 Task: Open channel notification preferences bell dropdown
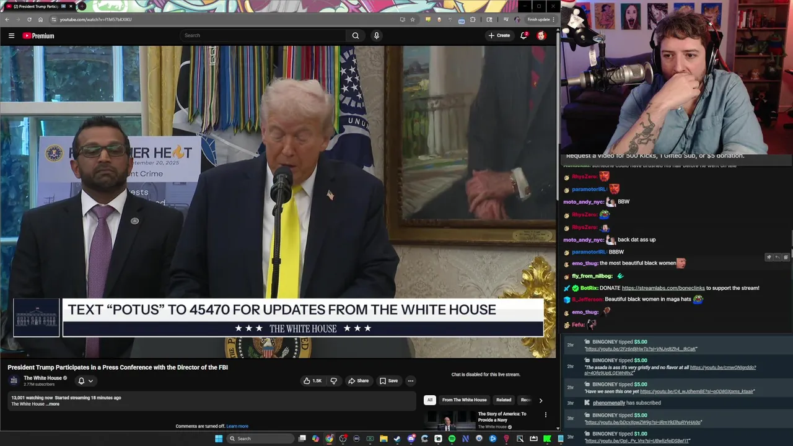pos(85,381)
